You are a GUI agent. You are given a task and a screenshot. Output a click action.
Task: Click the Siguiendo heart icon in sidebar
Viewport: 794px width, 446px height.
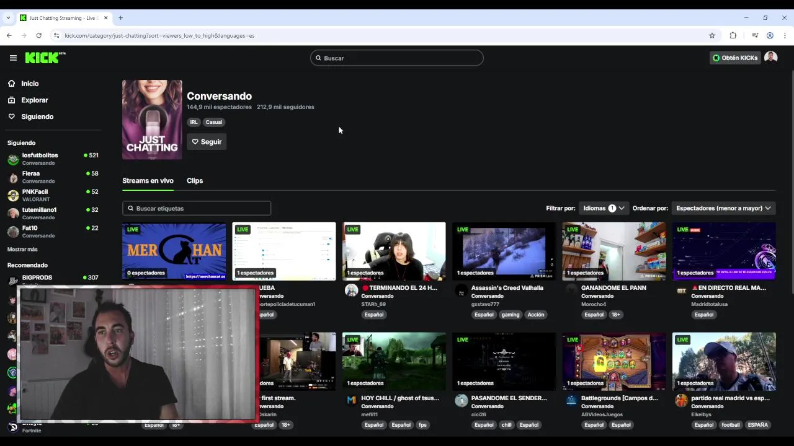click(x=11, y=116)
